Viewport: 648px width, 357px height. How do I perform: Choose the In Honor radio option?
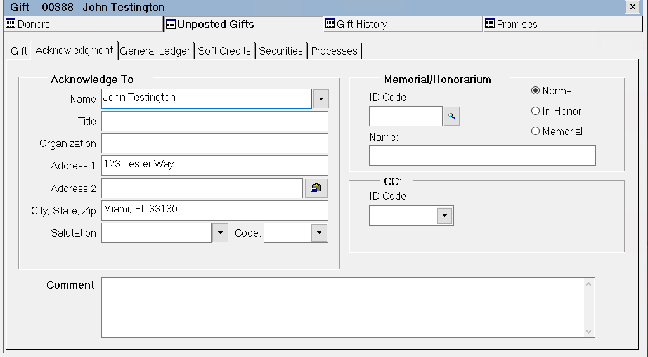(535, 111)
